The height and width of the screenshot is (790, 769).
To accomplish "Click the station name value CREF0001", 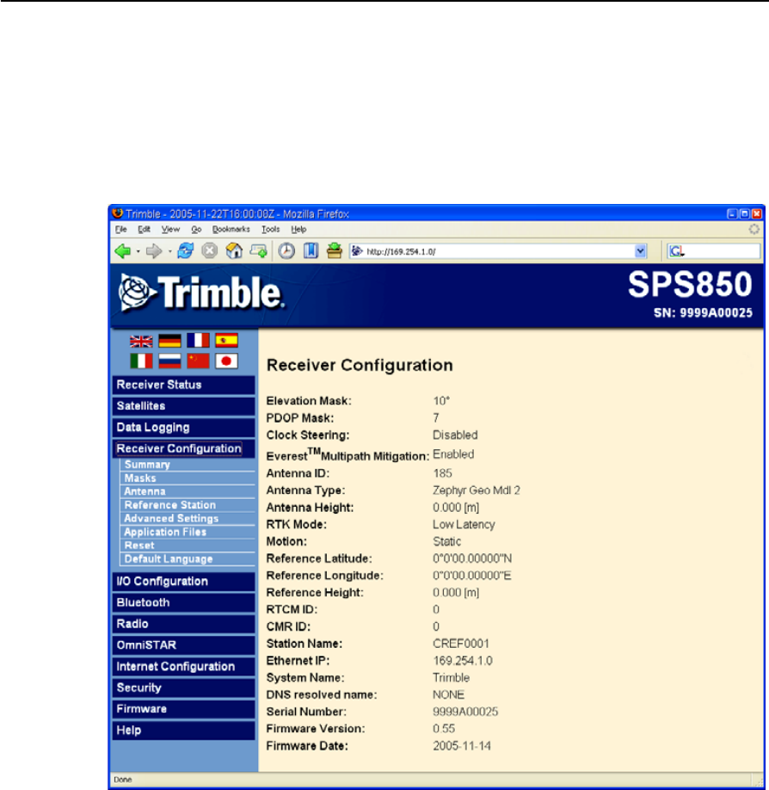I will [461, 644].
